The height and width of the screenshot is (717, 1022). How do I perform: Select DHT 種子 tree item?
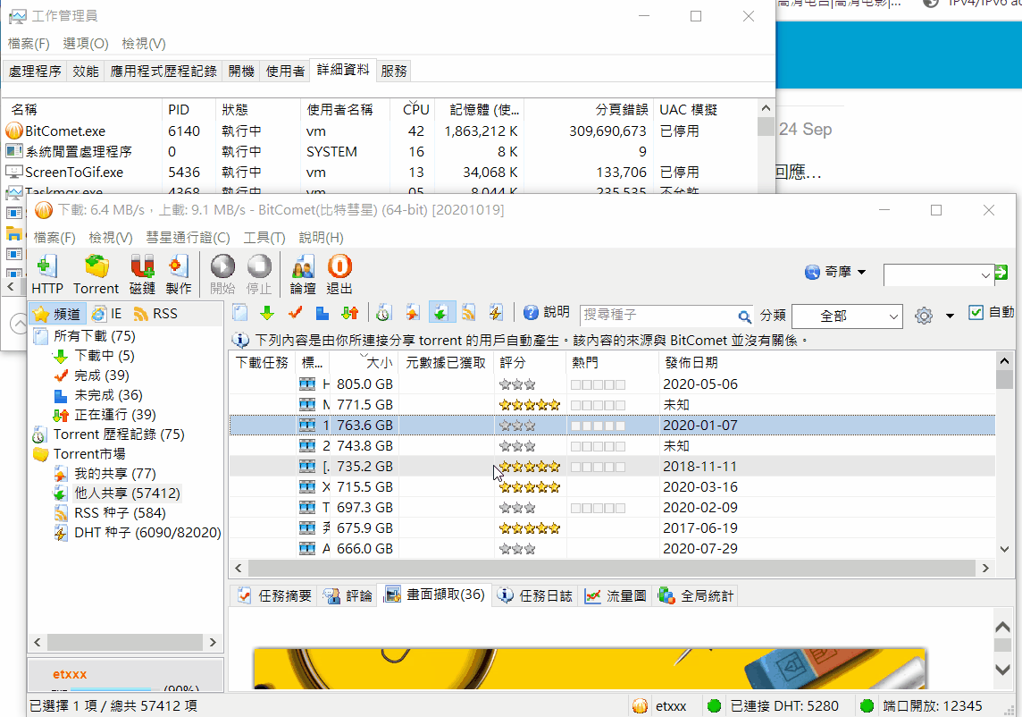(147, 532)
